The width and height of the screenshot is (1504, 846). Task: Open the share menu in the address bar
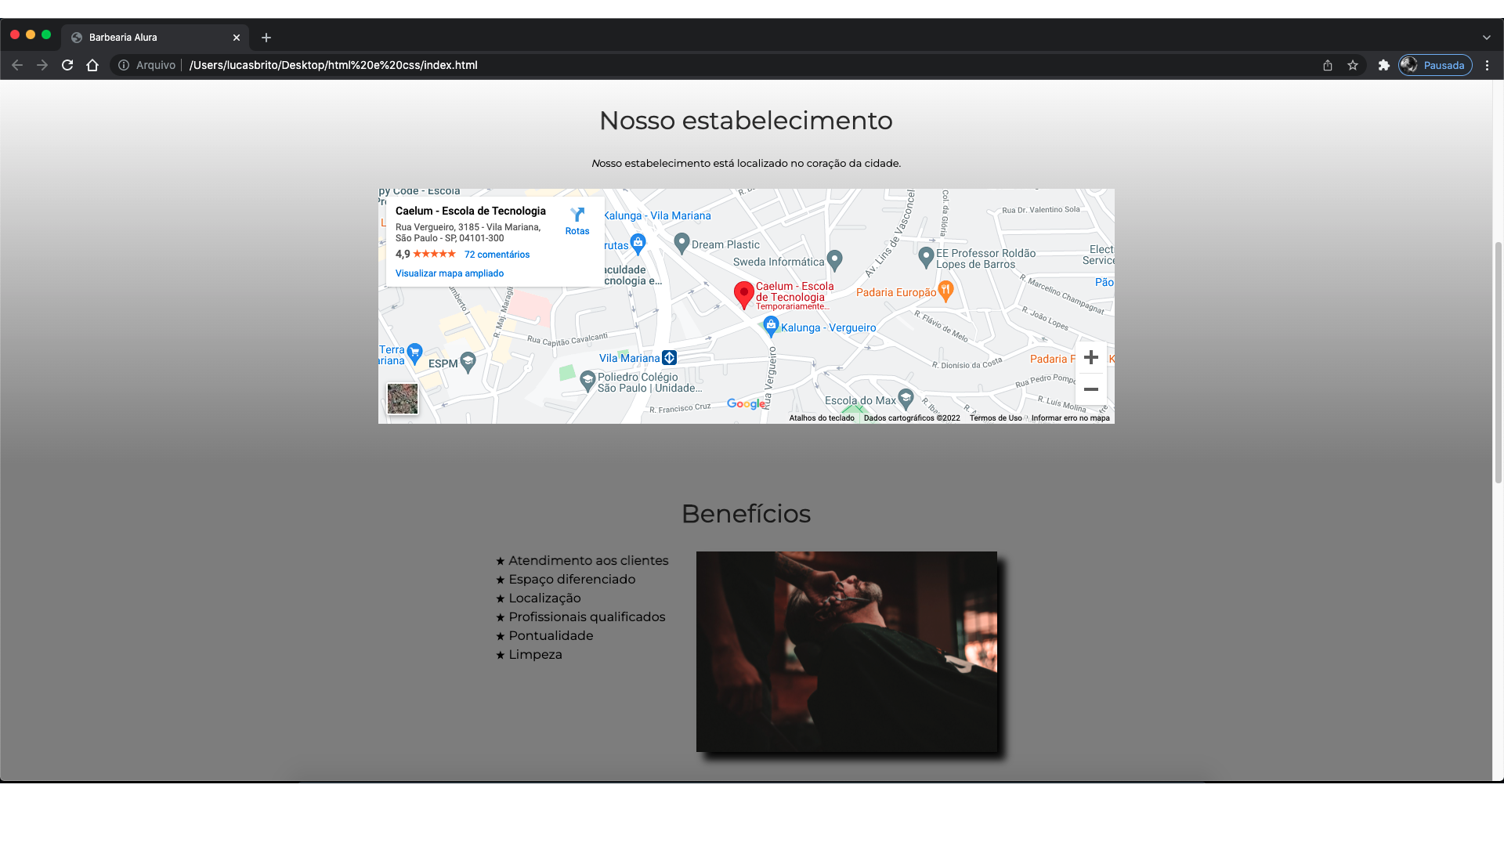[1327, 65]
